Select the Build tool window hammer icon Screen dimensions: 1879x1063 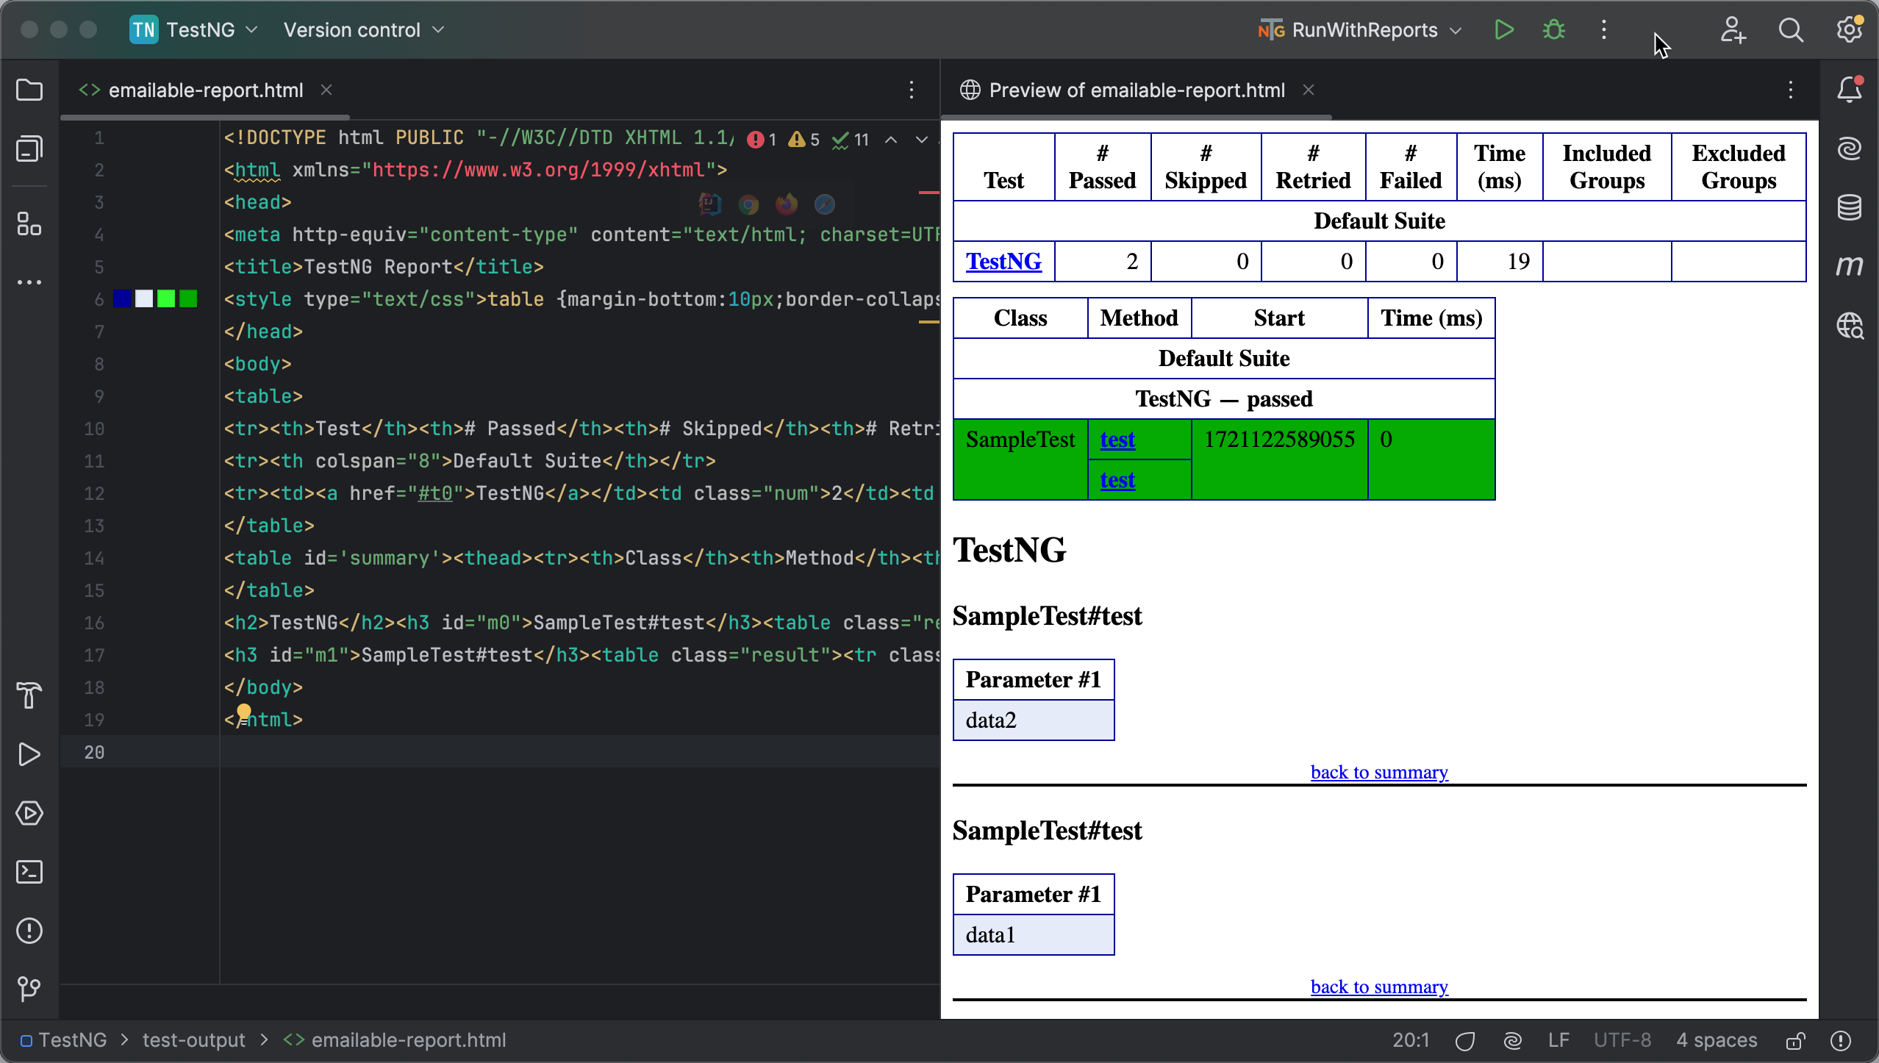tap(28, 696)
